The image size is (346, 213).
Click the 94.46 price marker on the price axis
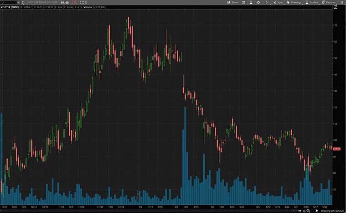coord(337,148)
